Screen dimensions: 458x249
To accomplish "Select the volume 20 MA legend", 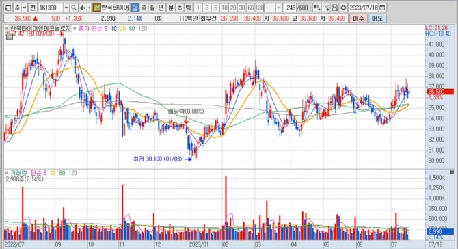I will [53, 173].
